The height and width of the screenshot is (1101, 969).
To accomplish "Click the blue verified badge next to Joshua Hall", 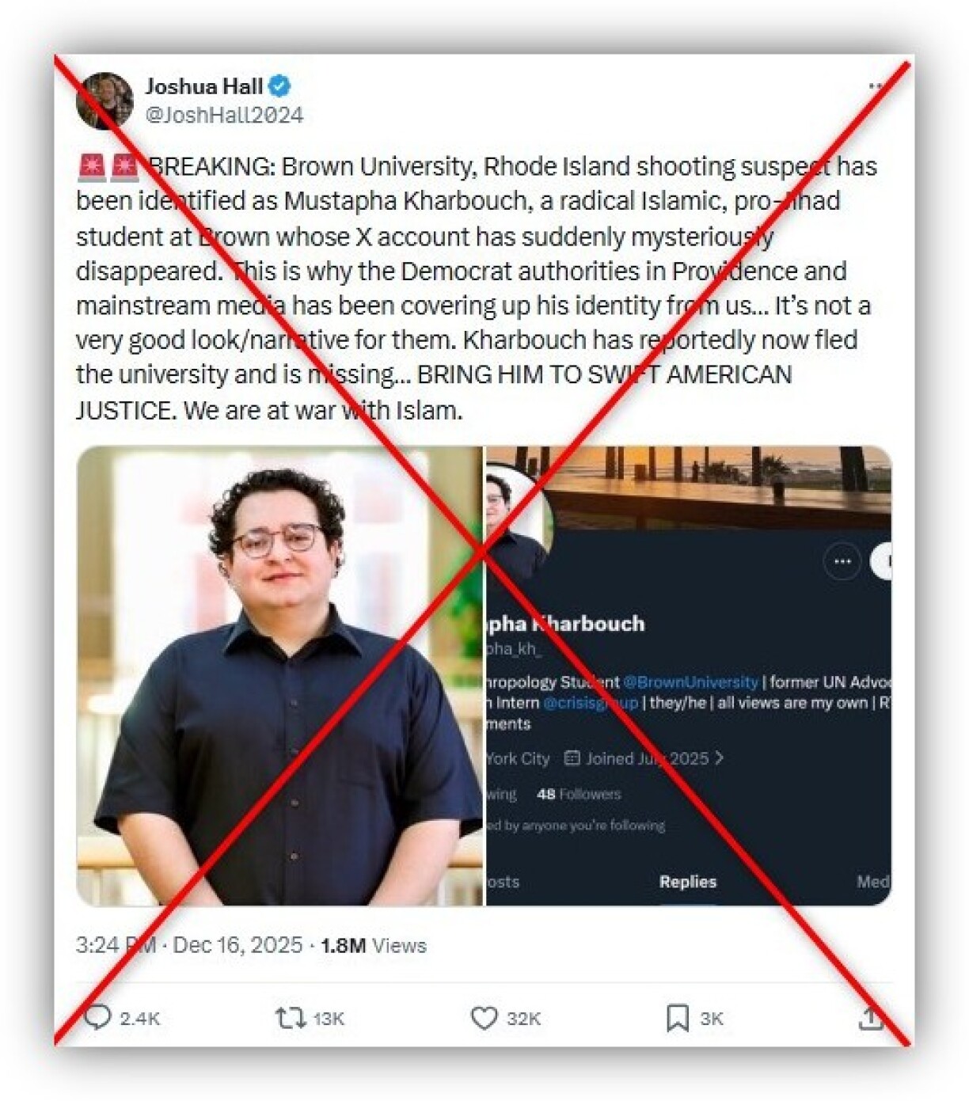I will tap(279, 85).
